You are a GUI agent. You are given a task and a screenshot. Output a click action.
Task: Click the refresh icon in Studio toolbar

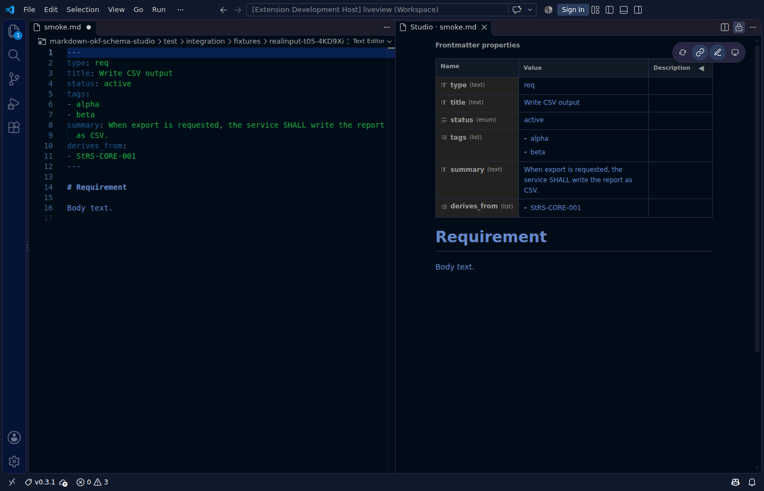click(683, 52)
